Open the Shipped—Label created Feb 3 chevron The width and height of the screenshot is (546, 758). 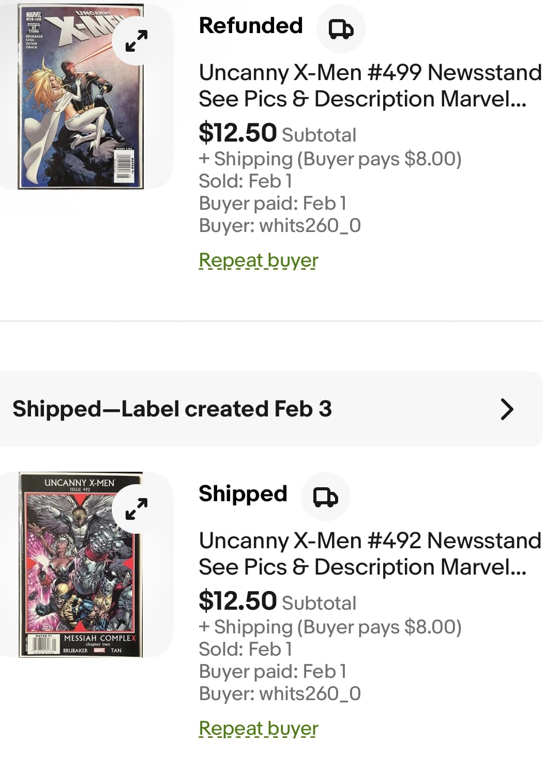click(x=507, y=409)
